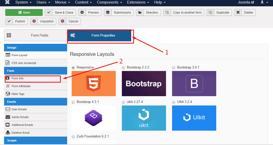Click the Responsive HTML5 thumbnail
This screenshot has height=145, width=273.
click(94, 84)
